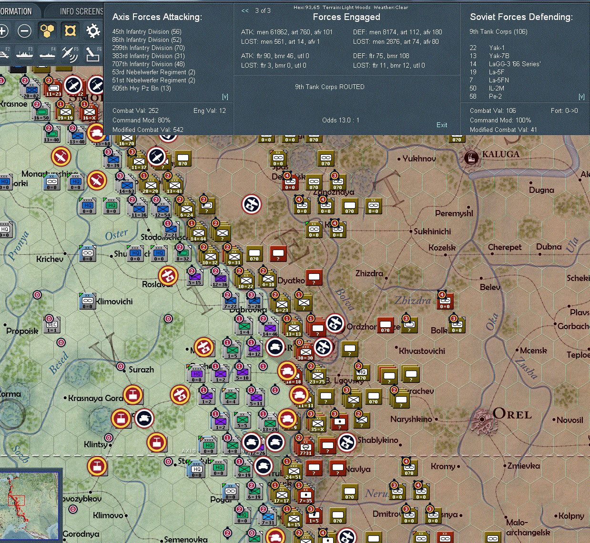Viewport: 590px width, 543px height.
Task: Activate F3 naval transport ship mode
Action: (24, 54)
